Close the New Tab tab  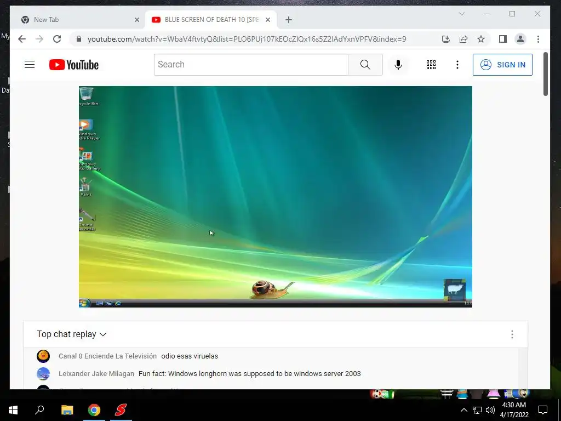(136, 20)
